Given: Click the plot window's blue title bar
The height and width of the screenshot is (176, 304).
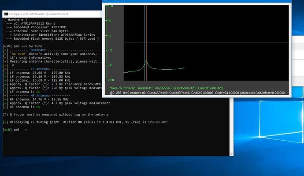Looking at the screenshot, I should point(196,1).
